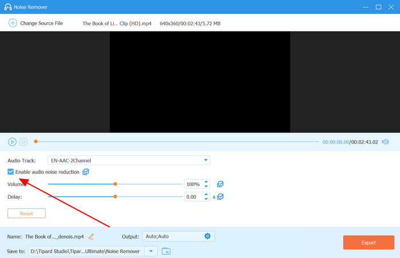Uncheck Enable audio noise reduction
The width and height of the screenshot is (400, 258).
[11, 172]
